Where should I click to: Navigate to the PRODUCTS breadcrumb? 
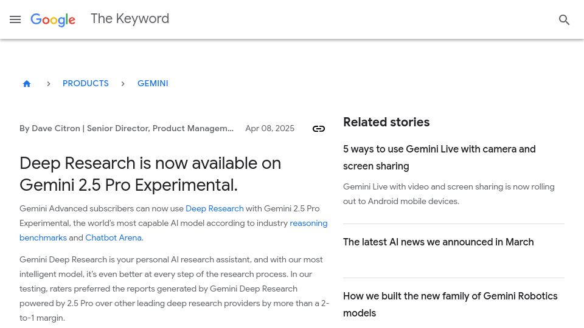[86, 83]
